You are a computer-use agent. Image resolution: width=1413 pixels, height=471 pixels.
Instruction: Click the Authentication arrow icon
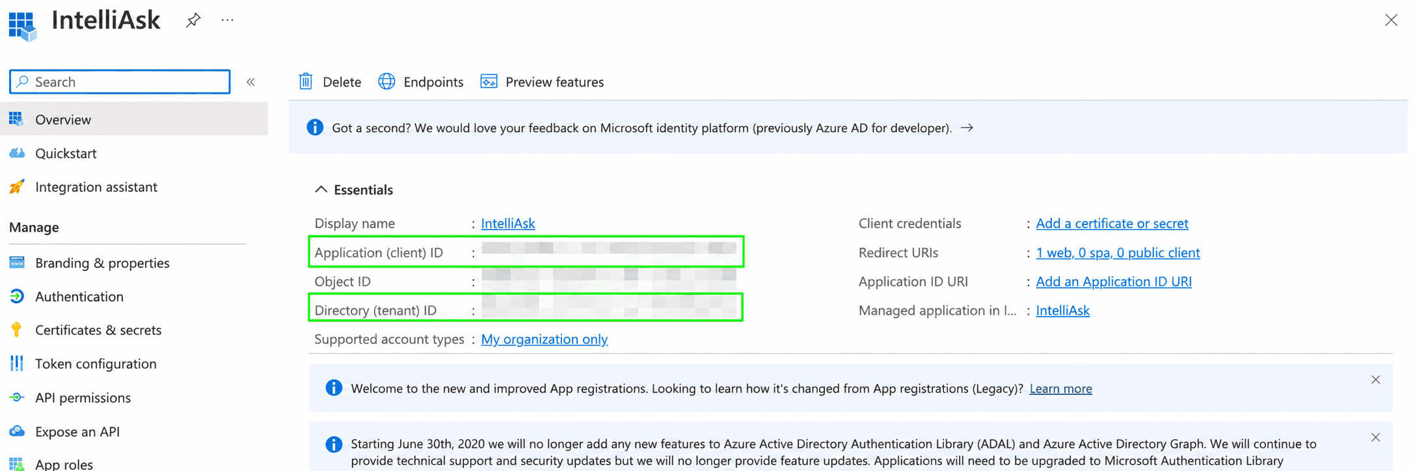click(x=17, y=296)
